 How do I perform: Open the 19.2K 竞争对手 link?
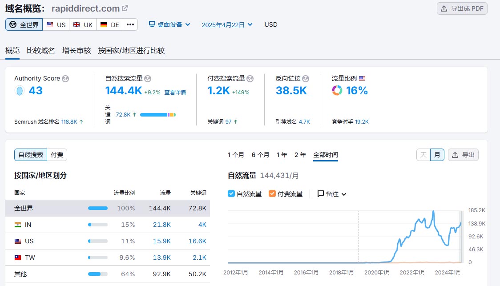click(362, 122)
